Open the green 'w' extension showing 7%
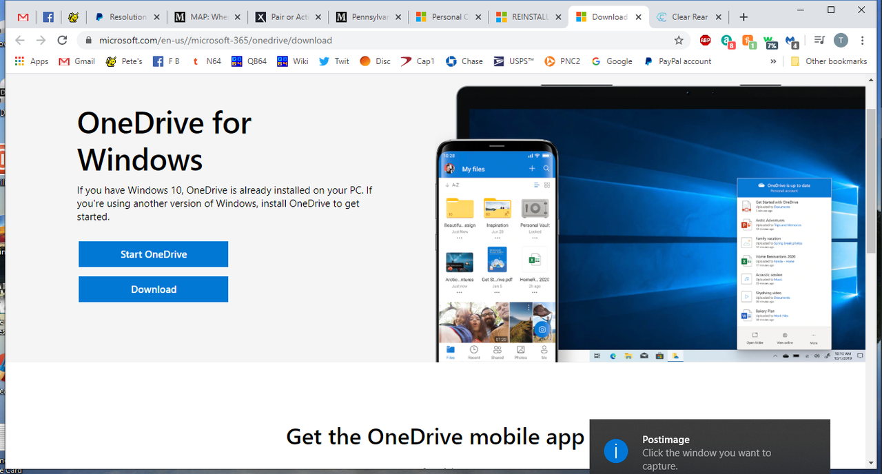 pyautogui.click(x=770, y=41)
